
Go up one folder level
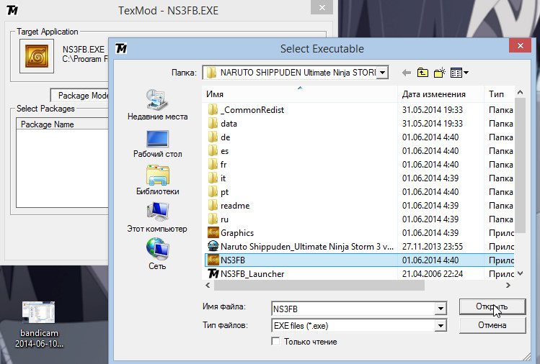[x=423, y=73]
